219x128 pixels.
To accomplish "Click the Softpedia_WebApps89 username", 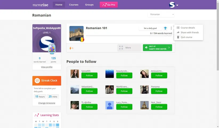I will click(47, 28).
